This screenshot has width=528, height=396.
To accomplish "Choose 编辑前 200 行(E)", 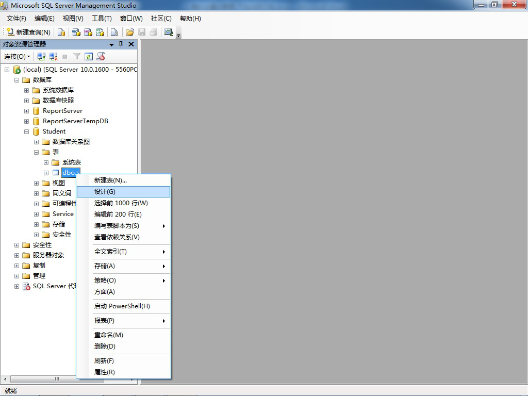I will click(124, 214).
